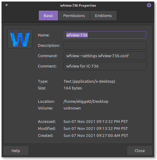
Task: Click the Modified timestamp value
Action: pyautogui.click(x=96, y=129)
